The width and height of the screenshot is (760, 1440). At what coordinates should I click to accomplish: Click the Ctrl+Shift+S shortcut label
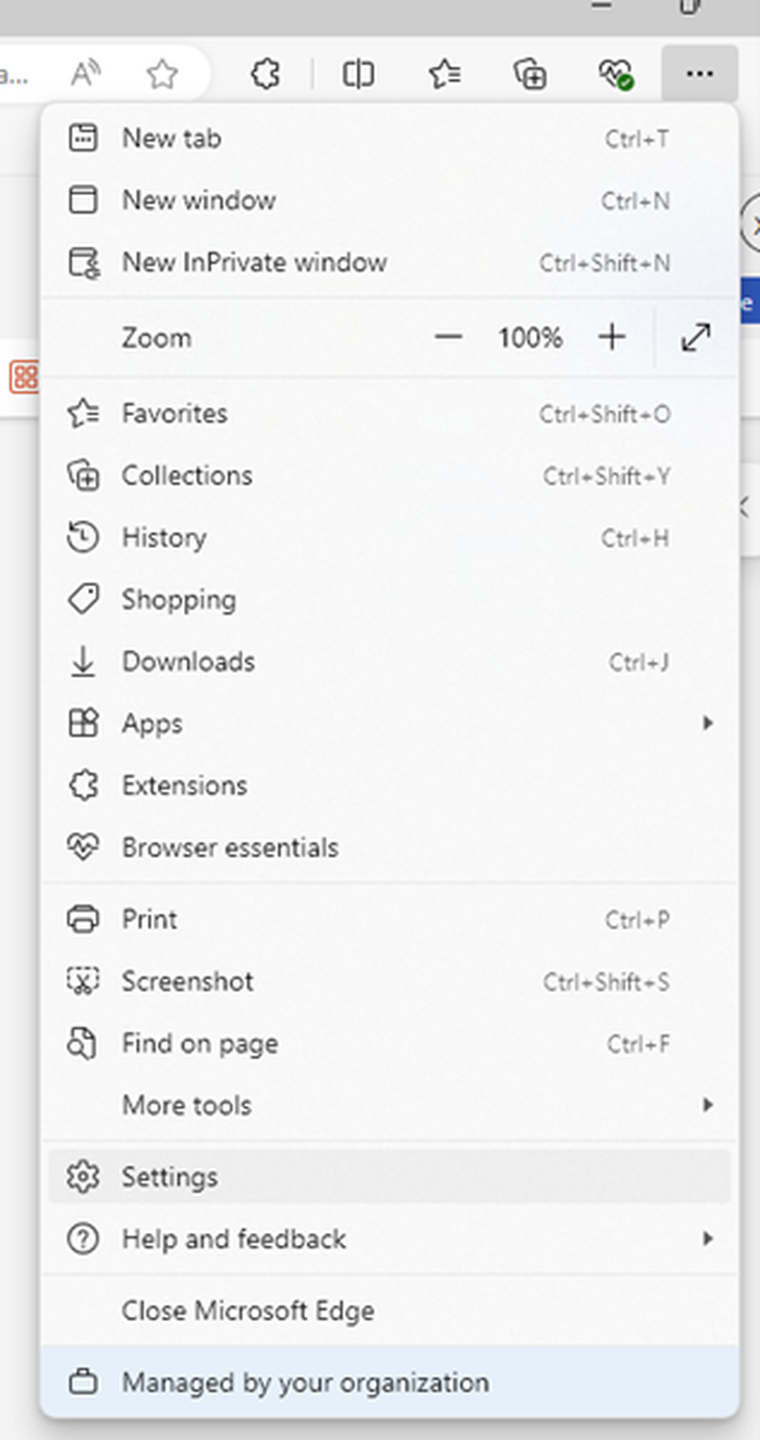pyautogui.click(x=607, y=982)
